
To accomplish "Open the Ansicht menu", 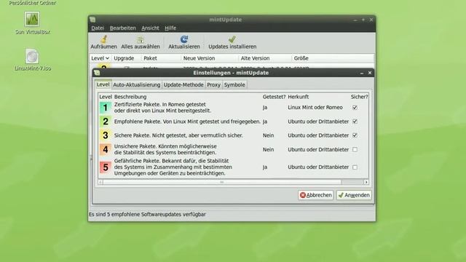I will coord(150,28).
